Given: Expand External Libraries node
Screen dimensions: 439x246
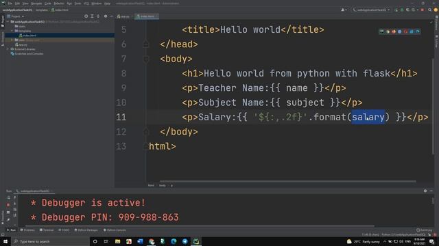Looking at the screenshot, I should click(x=8, y=49).
